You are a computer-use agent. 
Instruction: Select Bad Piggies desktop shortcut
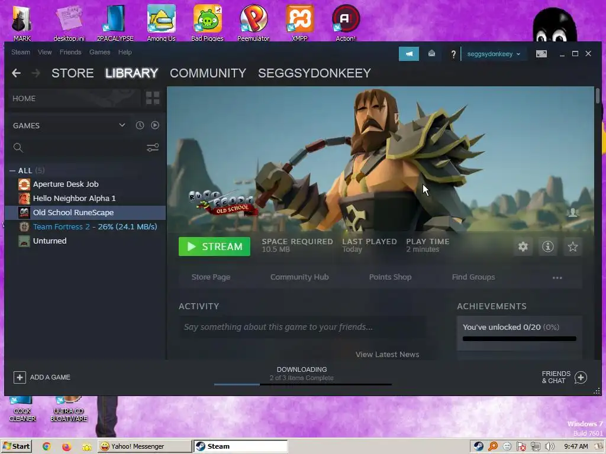[208, 22]
